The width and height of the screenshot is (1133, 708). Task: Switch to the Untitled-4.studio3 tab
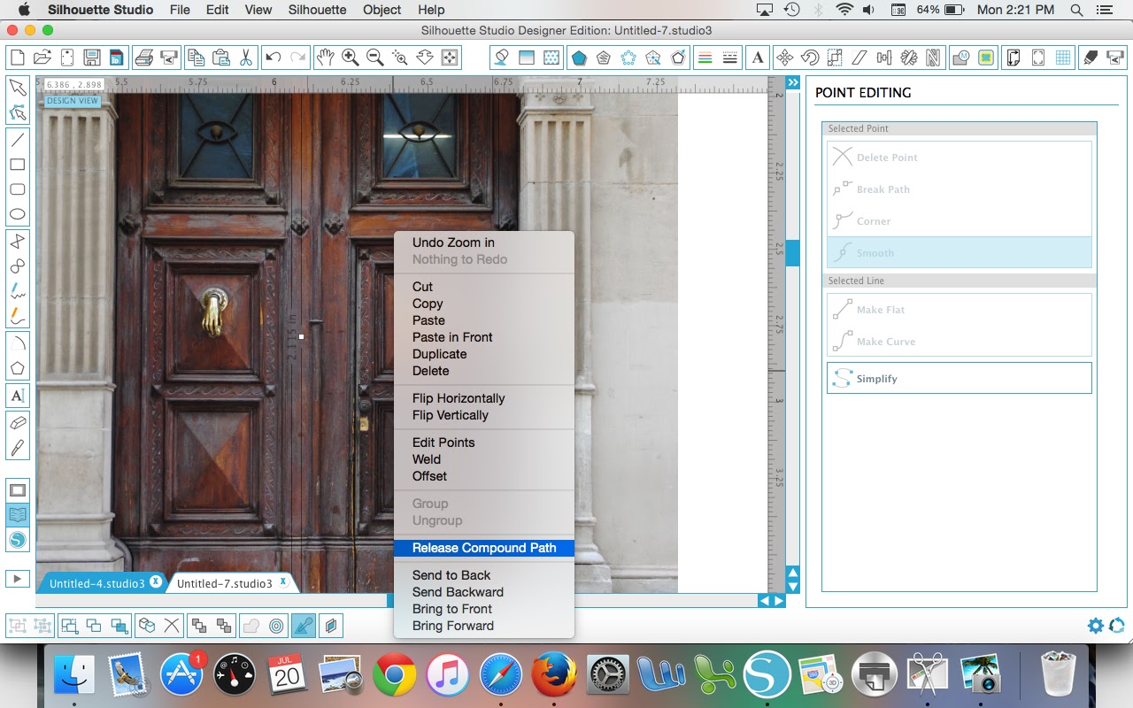coord(96,583)
